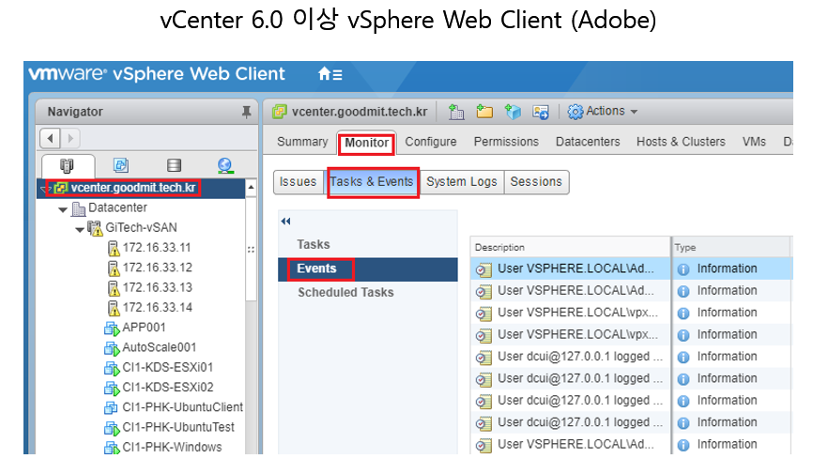Switch to Storage inventory view
813x474 pixels.
click(174, 165)
